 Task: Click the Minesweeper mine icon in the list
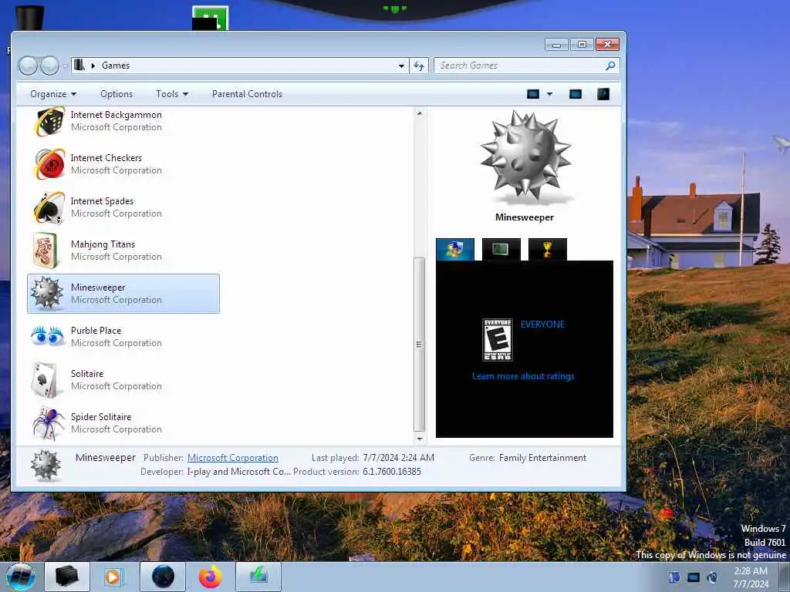(47, 292)
